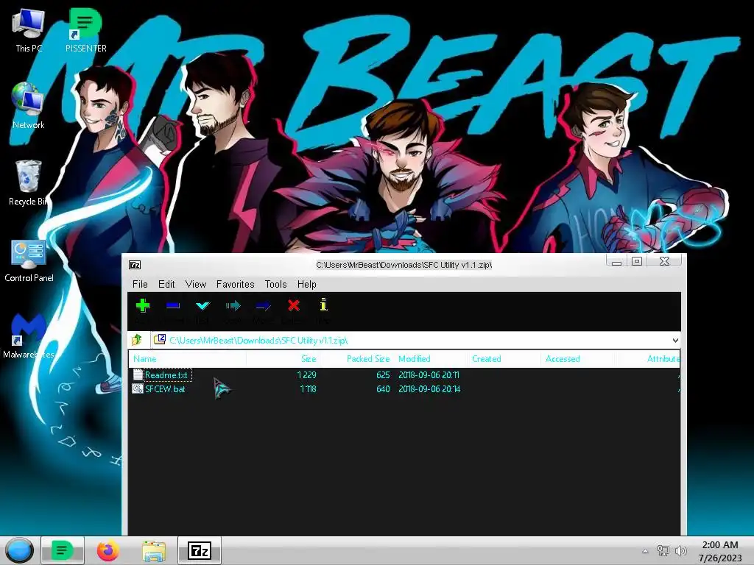
Task: Click the Test checkmark icon
Action: click(202, 305)
